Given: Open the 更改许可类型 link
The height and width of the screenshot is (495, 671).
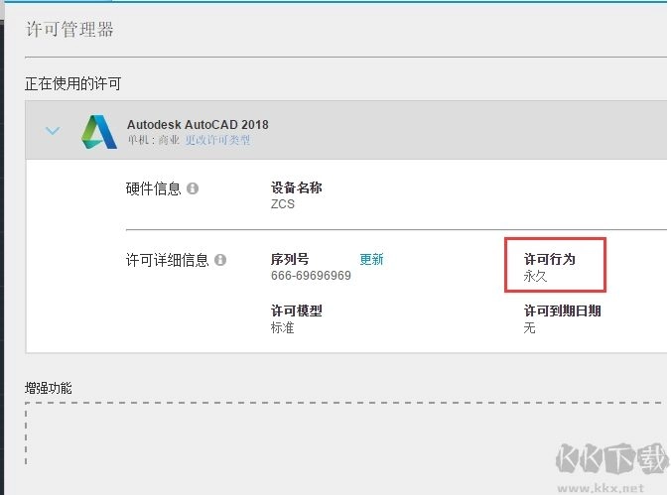Looking at the screenshot, I should (x=217, y=140).
